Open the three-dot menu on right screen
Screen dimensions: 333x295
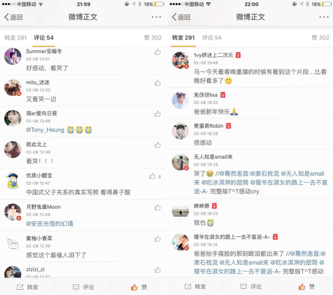pos(324,17)
